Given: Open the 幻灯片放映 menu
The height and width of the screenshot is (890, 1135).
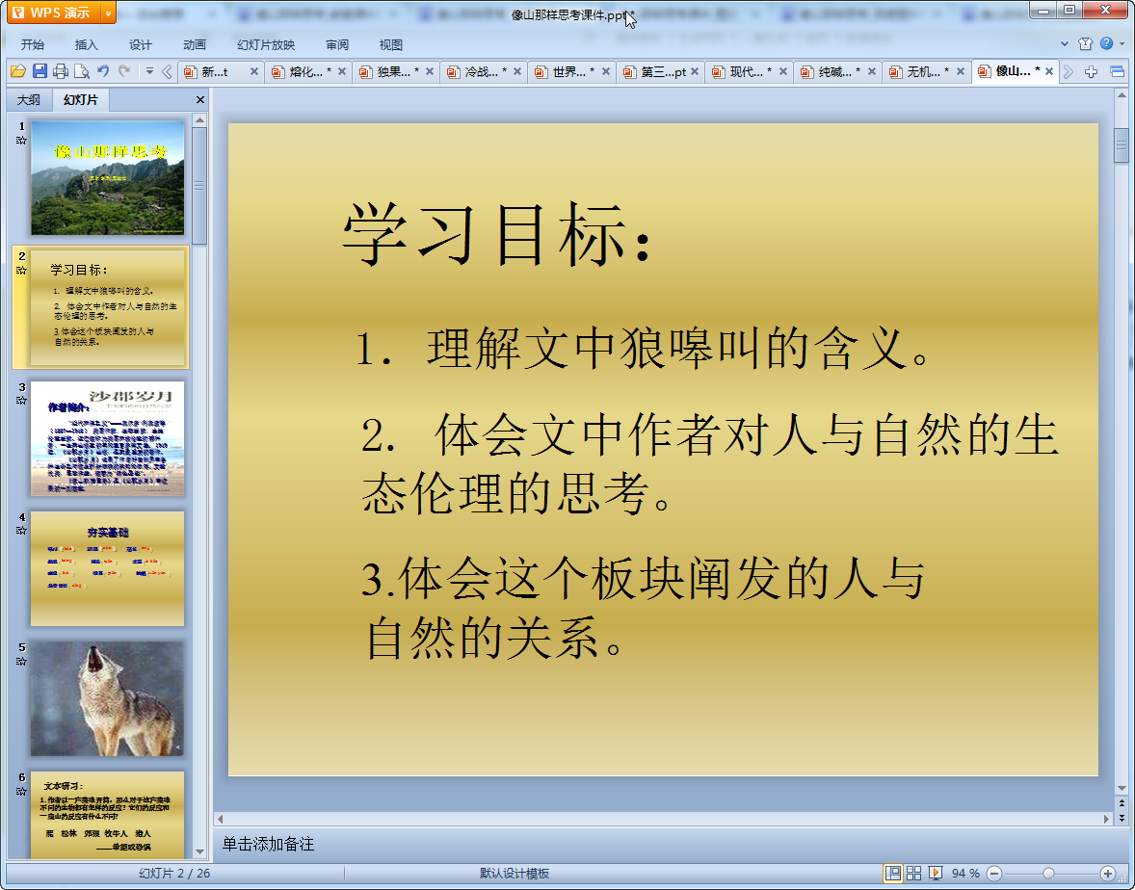Looking at the screenshot, I should [266, 45].
